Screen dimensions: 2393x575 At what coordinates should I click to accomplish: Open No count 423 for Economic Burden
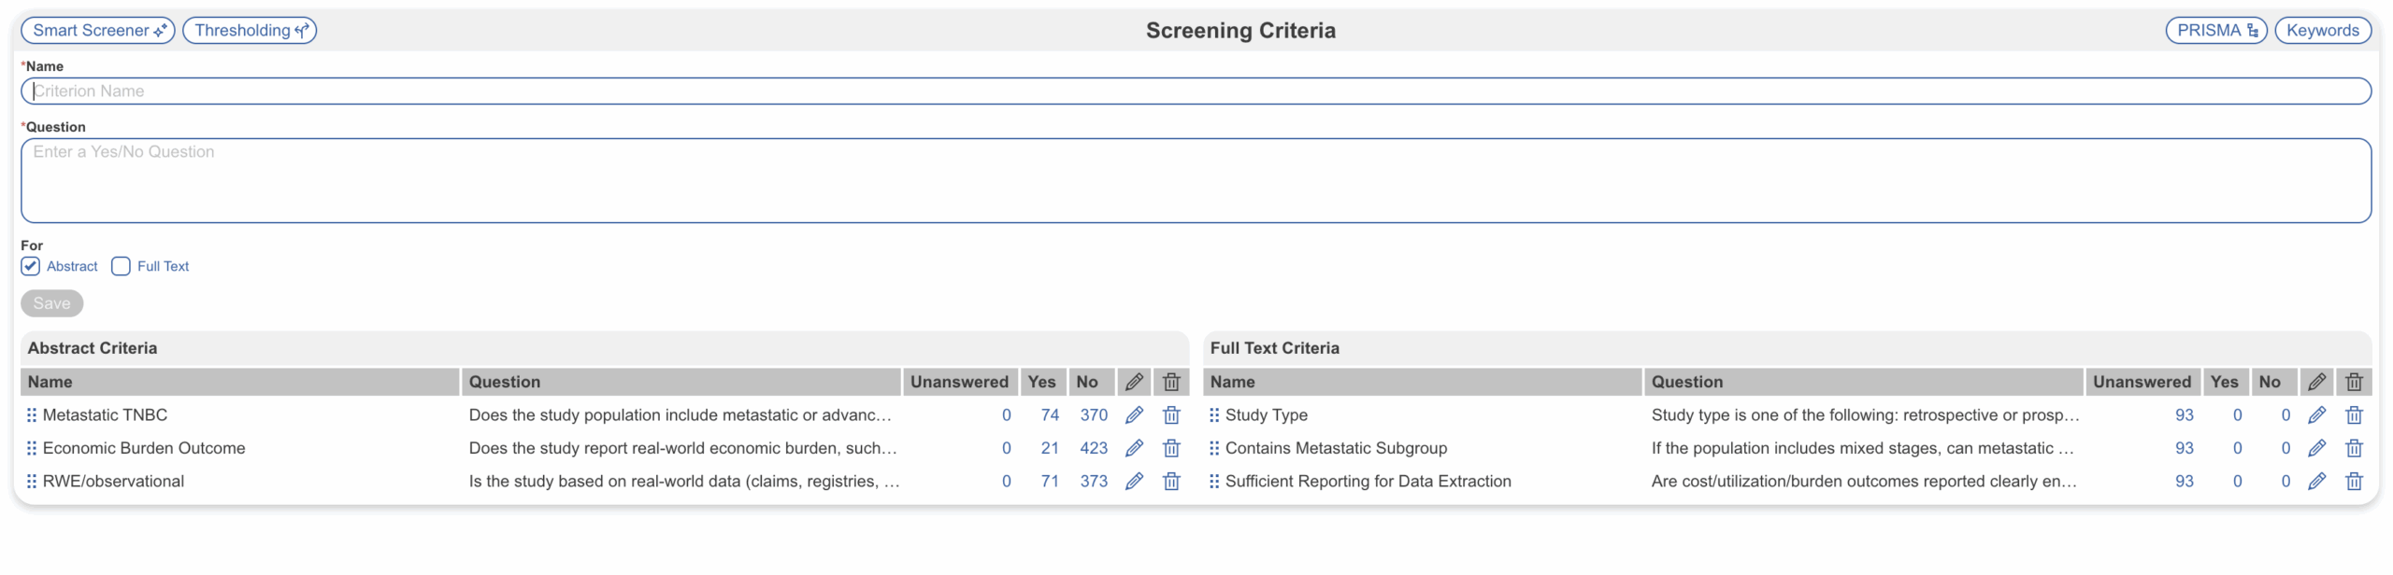(x=1093, y=449)
